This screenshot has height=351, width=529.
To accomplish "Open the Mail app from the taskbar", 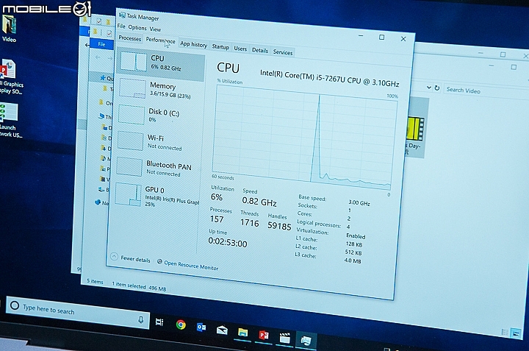I will pos(222,330).
